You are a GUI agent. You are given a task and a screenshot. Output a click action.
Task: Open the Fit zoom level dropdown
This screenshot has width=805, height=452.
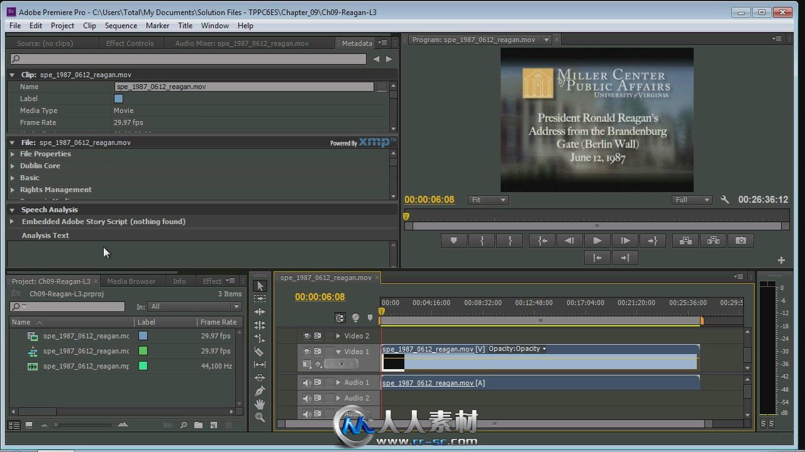pos(488,200)
